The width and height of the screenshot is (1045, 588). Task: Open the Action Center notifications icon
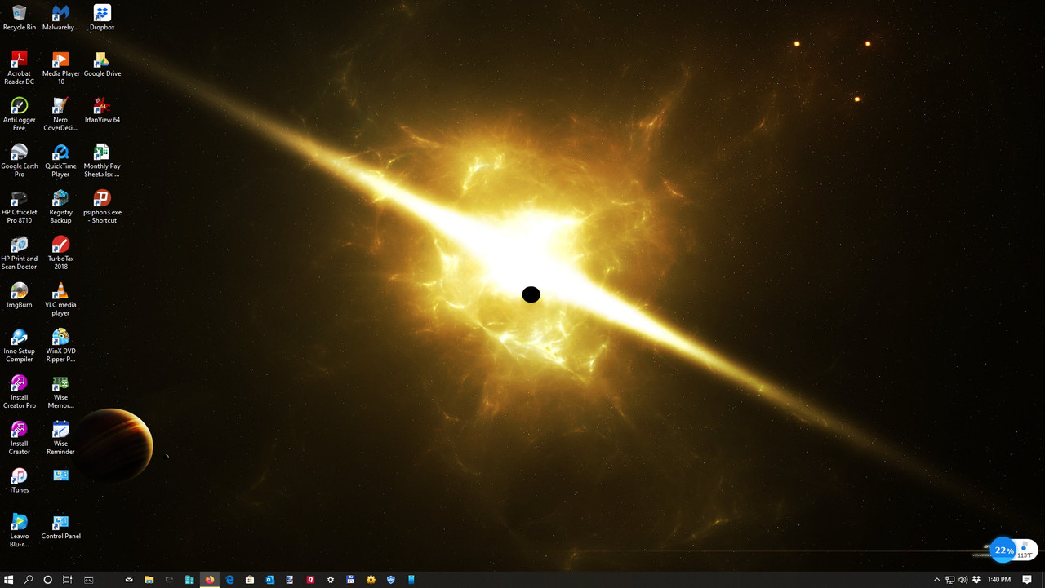(1027, 580)
